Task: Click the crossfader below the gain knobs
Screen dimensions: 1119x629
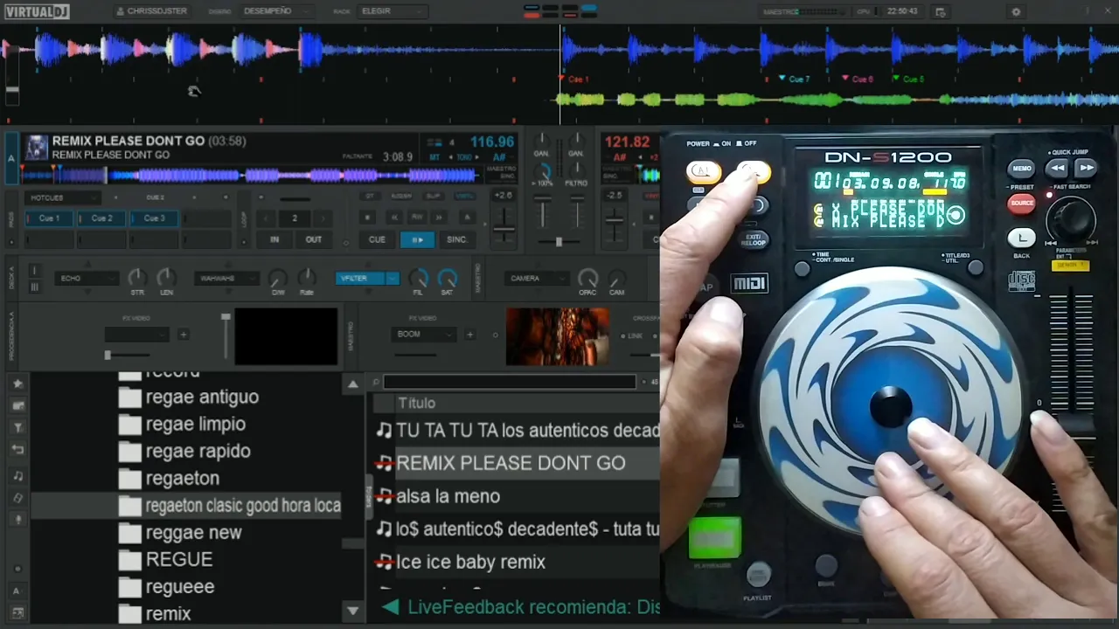Action: click(559, 241)
